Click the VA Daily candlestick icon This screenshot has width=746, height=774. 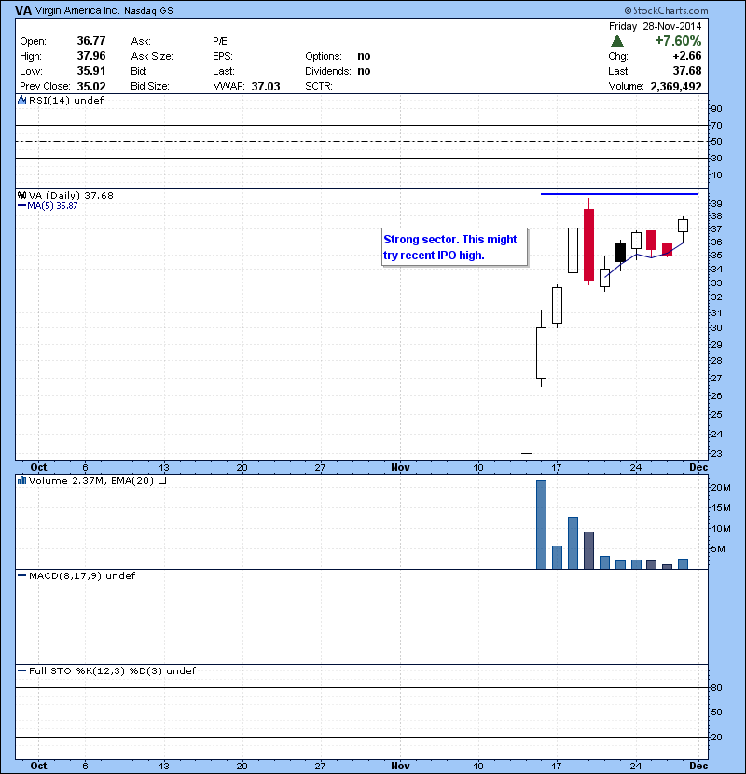[x=21, y=196]
